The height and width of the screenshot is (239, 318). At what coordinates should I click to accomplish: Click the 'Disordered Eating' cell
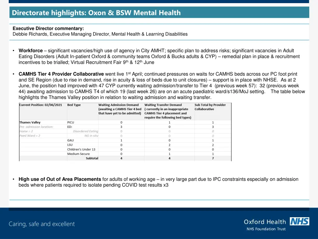(86, 131)
